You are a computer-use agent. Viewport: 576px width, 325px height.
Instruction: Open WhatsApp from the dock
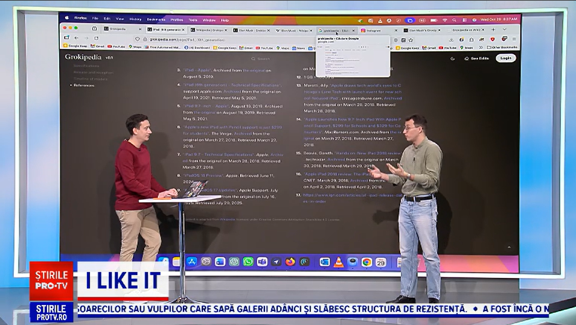pos(248,262)
